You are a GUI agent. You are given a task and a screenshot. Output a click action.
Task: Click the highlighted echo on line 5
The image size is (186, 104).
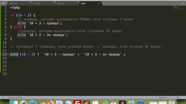[22, 23]
